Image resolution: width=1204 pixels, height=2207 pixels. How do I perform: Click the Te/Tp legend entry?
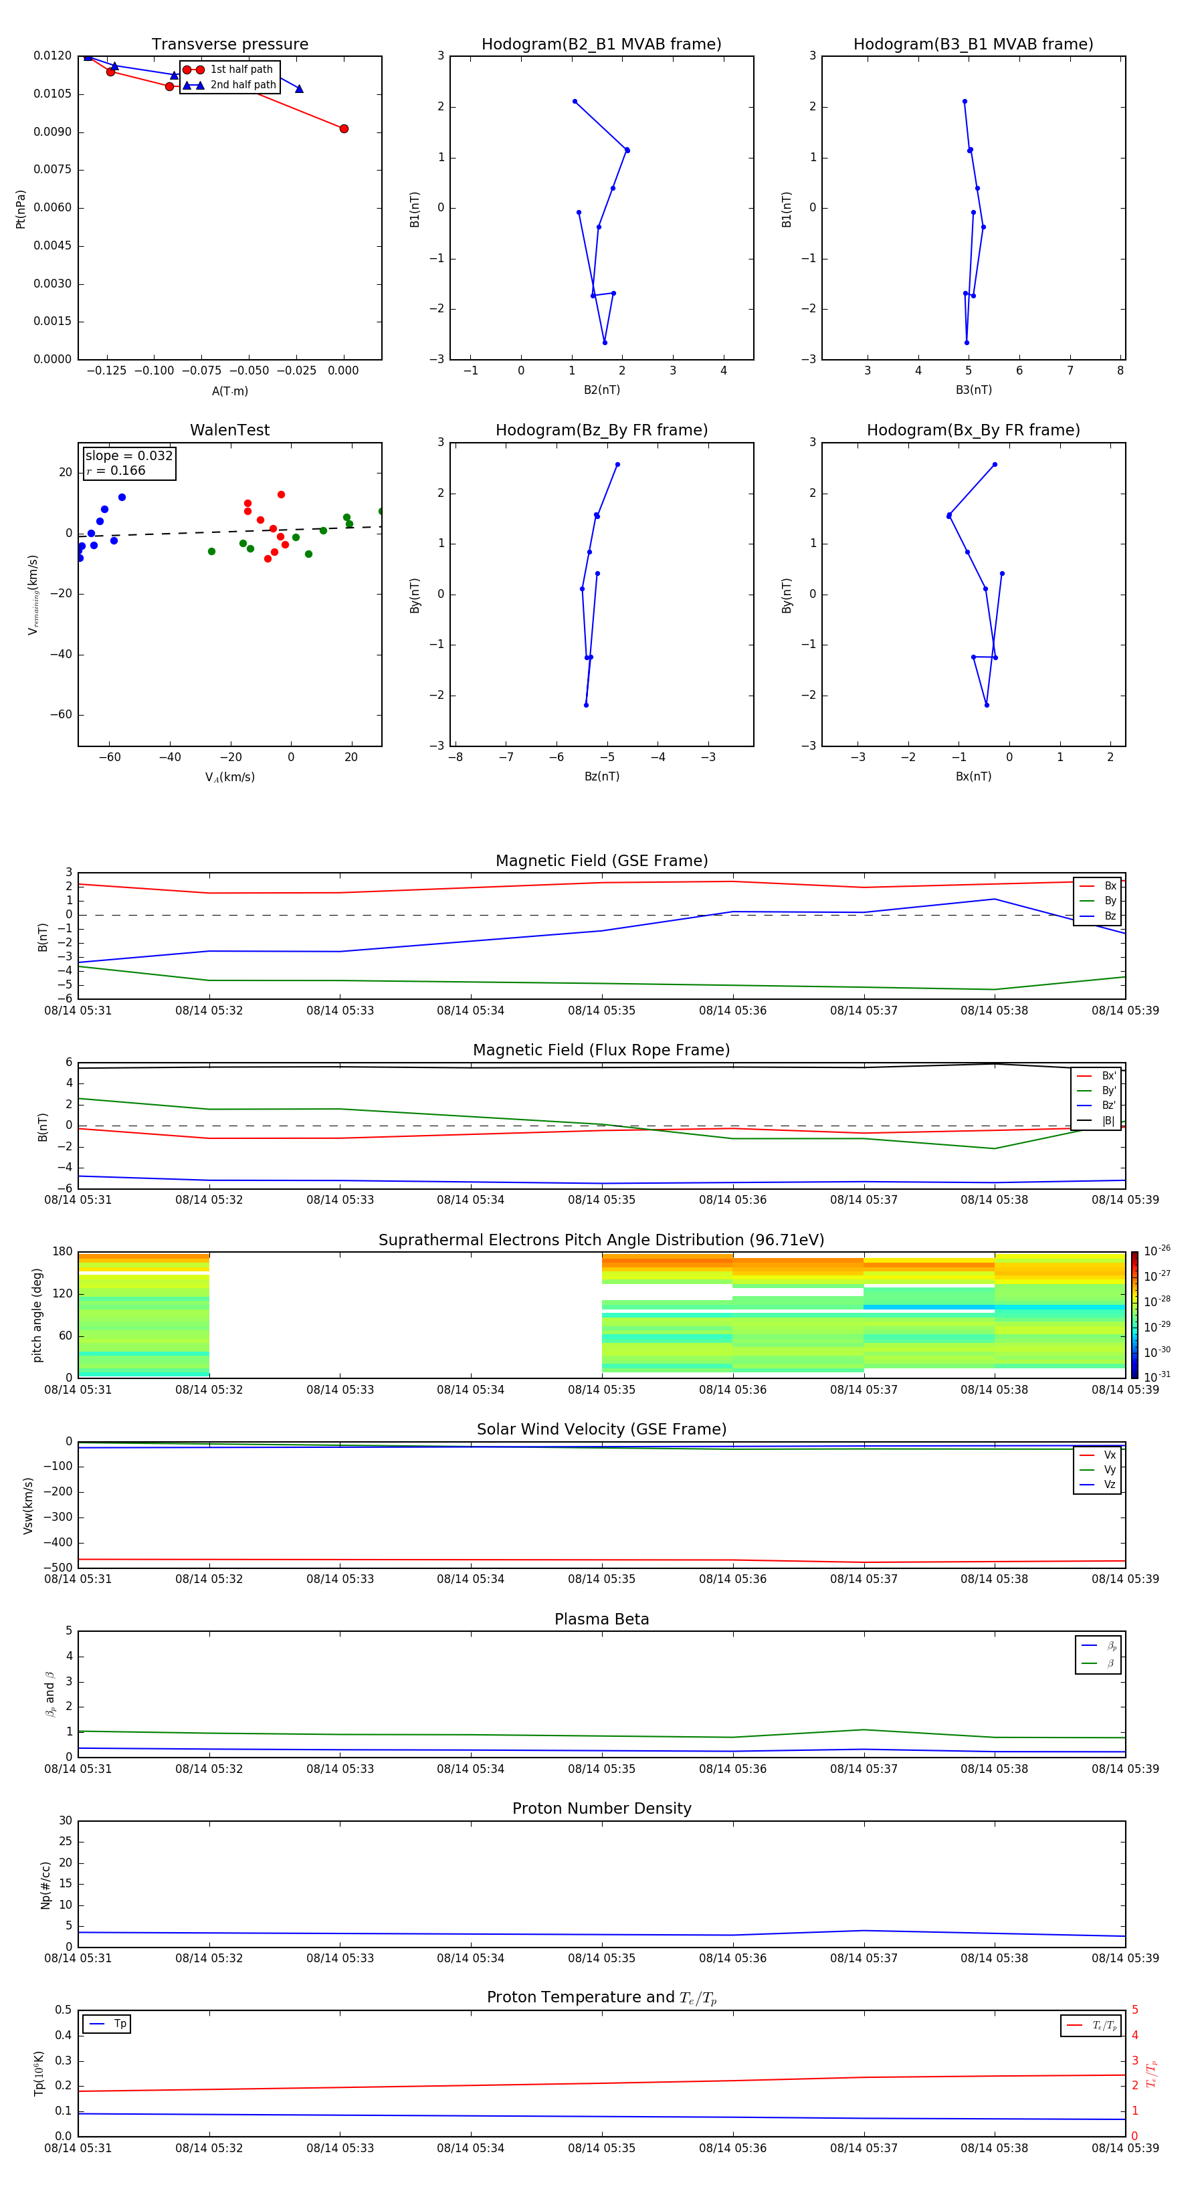point(1091,2025)
